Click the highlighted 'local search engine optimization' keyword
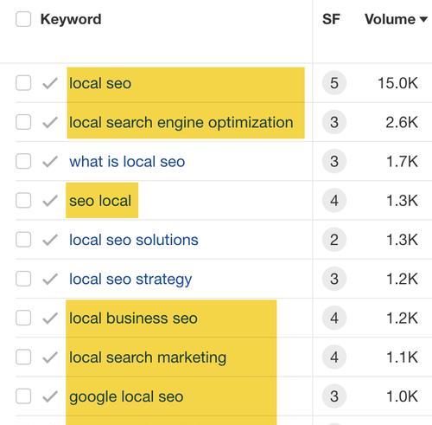The image size is (432, 425). (x=181, y=123)
